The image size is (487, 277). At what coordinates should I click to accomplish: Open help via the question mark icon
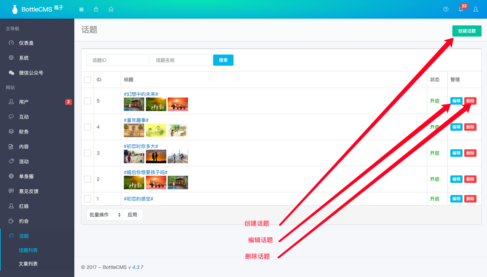click(x=446, y=9)
